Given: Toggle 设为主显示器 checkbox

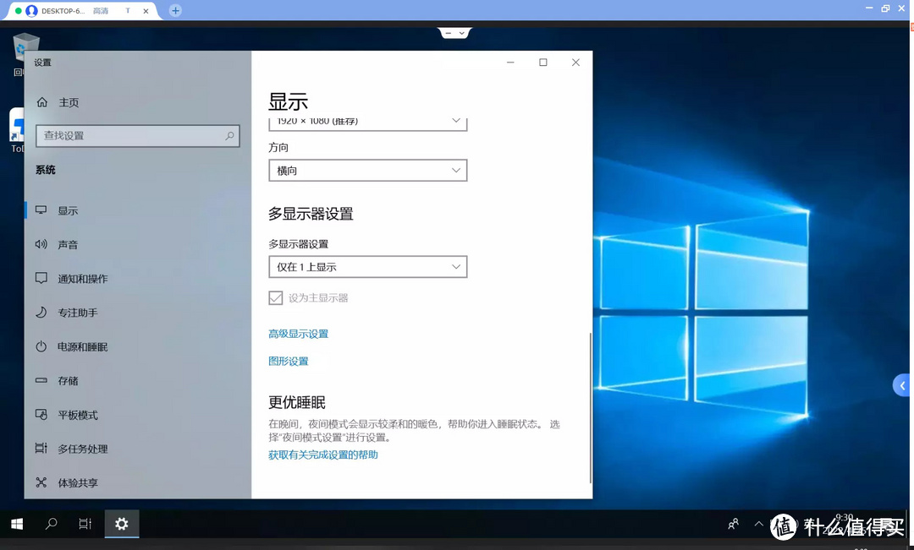Looking at the screenshot, I should pyautogui.click(x=276, y=298).
